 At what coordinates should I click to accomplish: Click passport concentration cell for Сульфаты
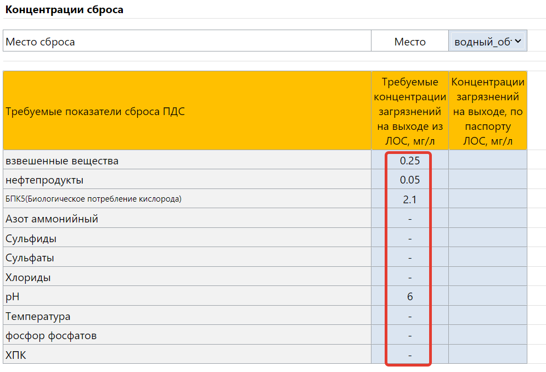point(487,257)
